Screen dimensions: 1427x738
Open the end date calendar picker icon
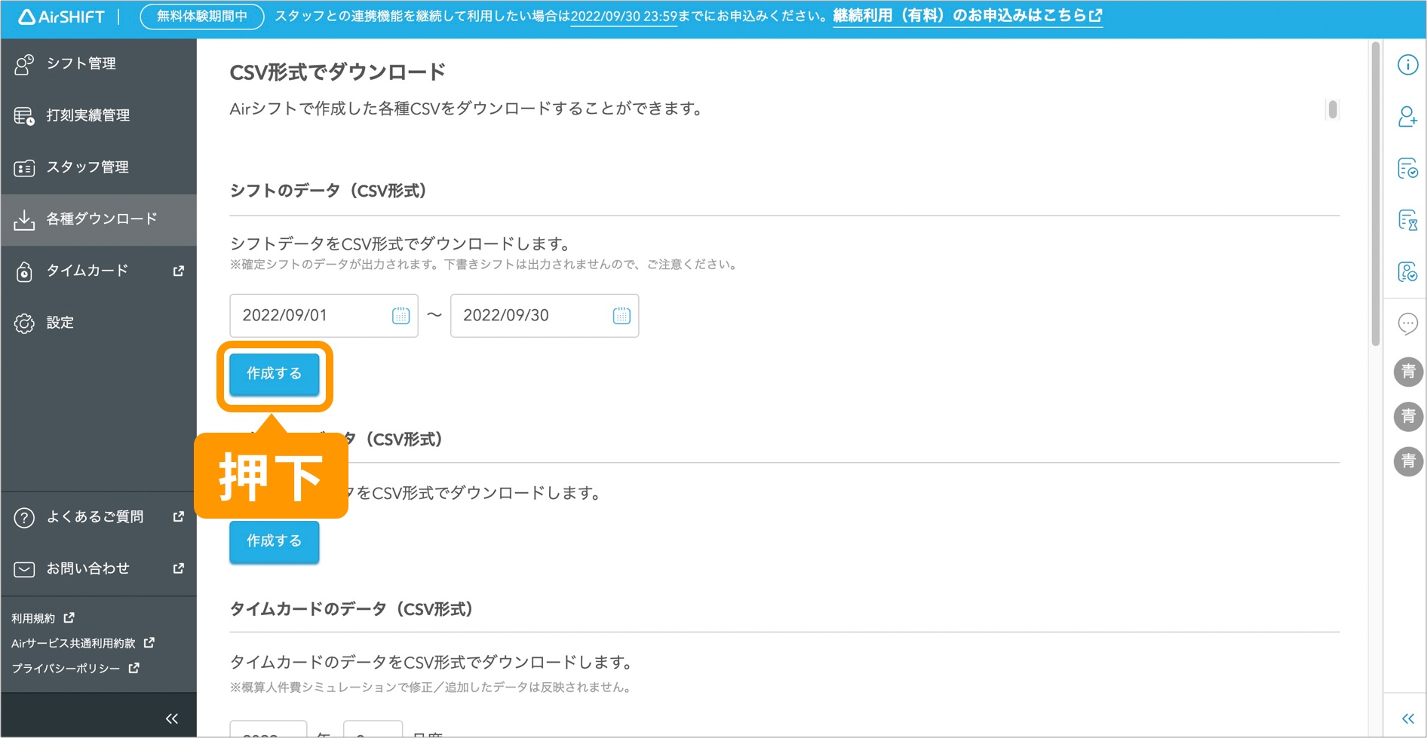pos(621,315)
